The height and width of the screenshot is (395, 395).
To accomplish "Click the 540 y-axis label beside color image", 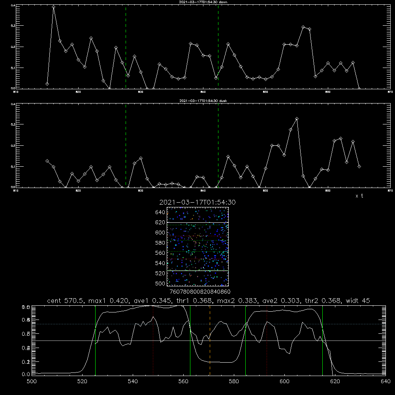I will 160,263.
